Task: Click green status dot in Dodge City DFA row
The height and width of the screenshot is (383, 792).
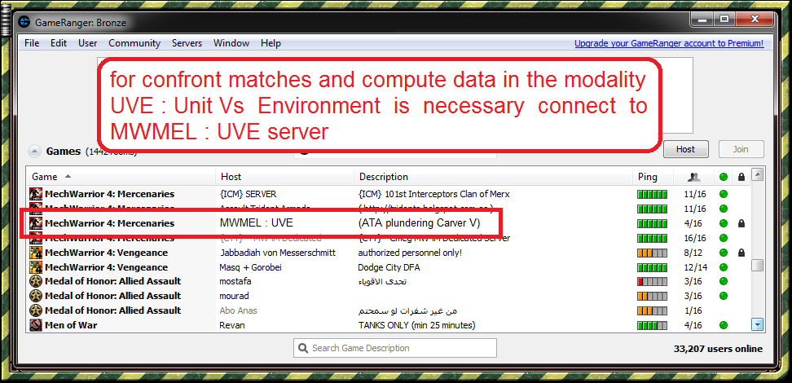Action: 724,266
